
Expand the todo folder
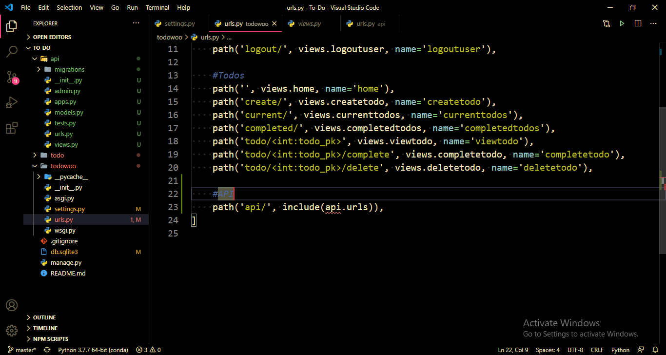(x=86, y=155)
